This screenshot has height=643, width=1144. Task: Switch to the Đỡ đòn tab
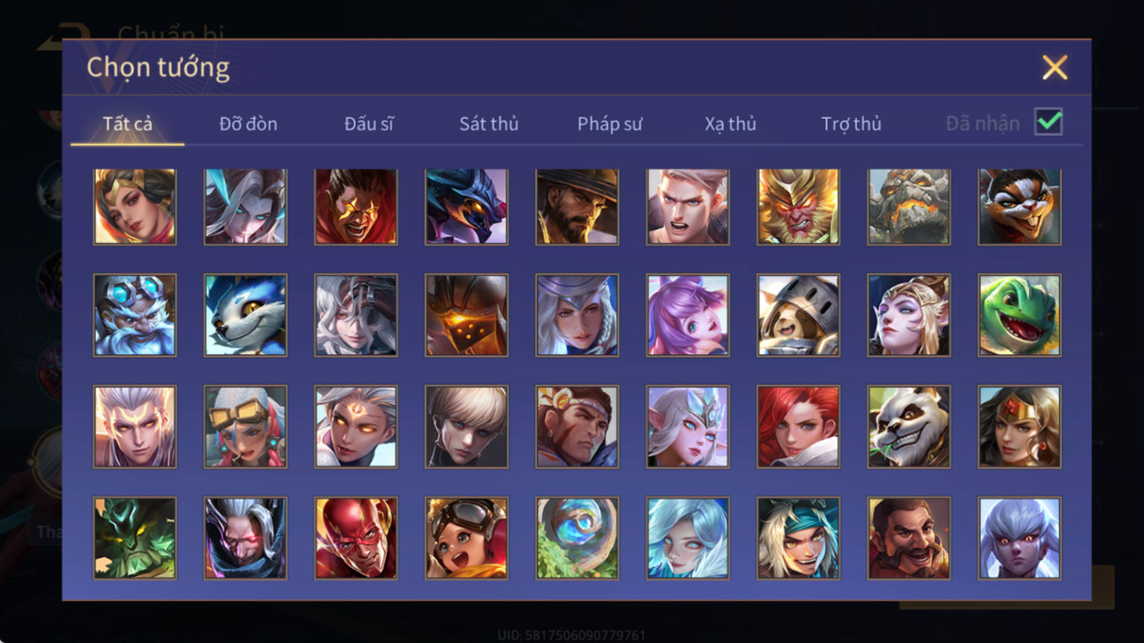click(248, 124)
